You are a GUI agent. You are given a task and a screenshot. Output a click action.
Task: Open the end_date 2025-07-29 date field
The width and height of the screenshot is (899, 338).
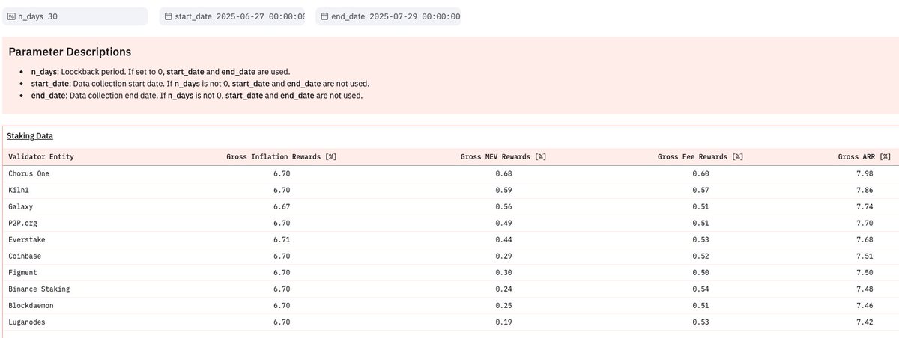(388, 16)
